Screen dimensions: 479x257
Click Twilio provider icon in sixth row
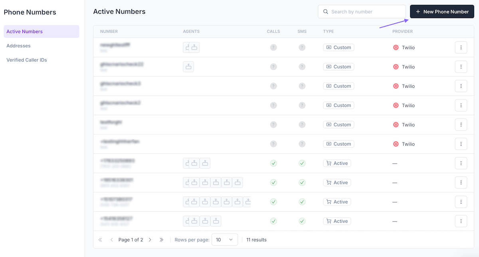pos(396,144)
